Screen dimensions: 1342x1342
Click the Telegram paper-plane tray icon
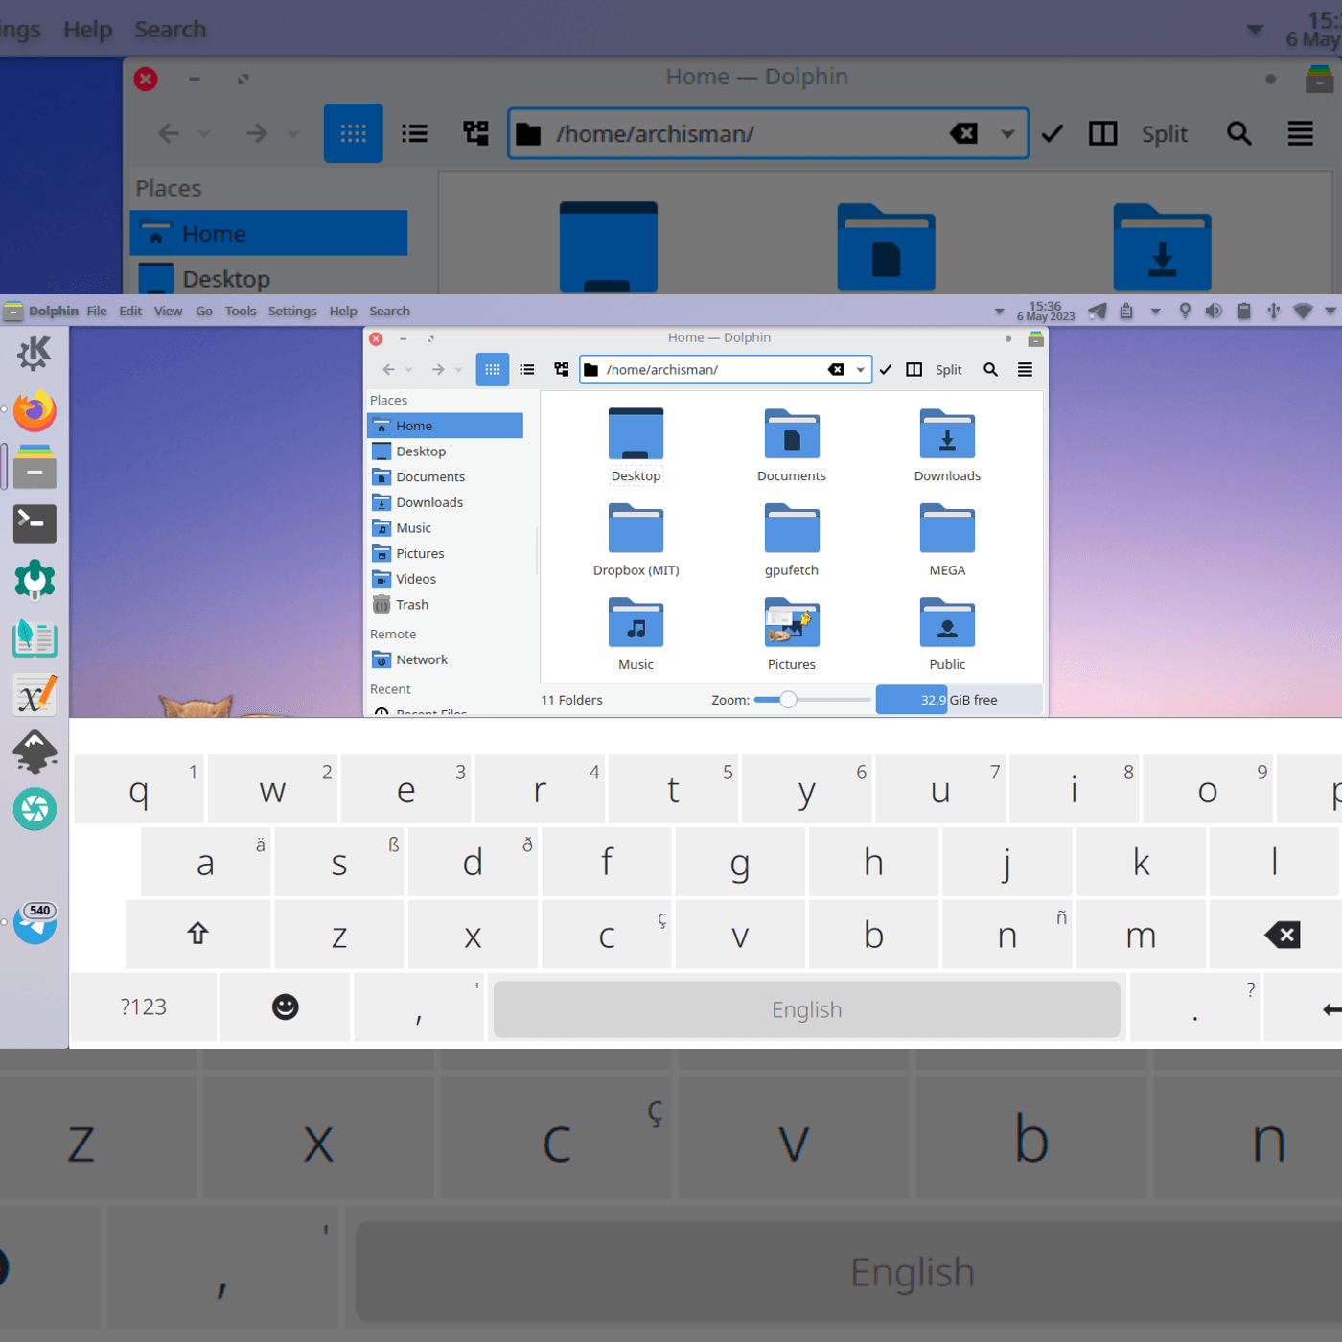(x=1098, y=311)
